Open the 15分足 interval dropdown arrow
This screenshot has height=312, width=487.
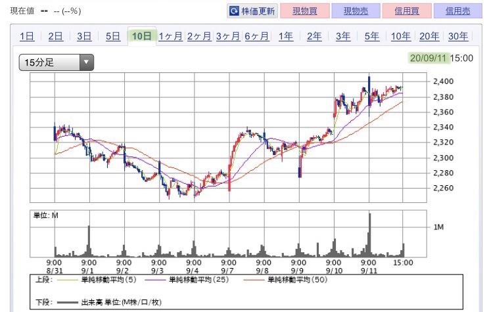(86, 62)
